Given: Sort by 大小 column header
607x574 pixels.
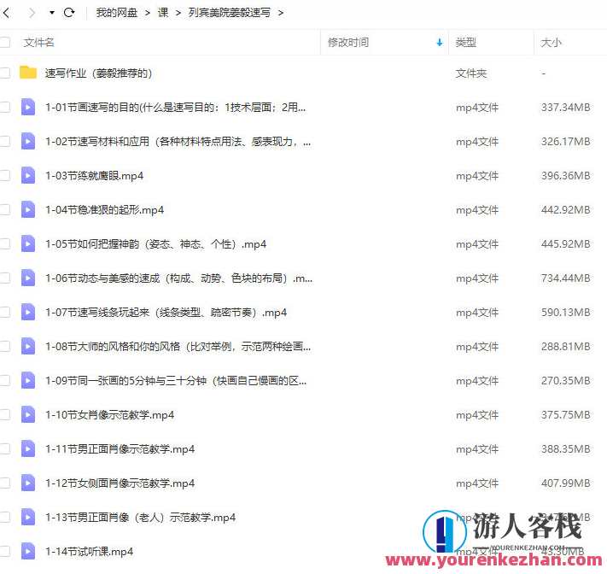Looking at the screenshot, I should pyautogui.click(x=551, y=42).
